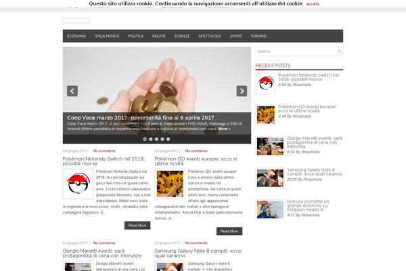Open recent post Giorgio Manetti eventi

tap(315, 142)
